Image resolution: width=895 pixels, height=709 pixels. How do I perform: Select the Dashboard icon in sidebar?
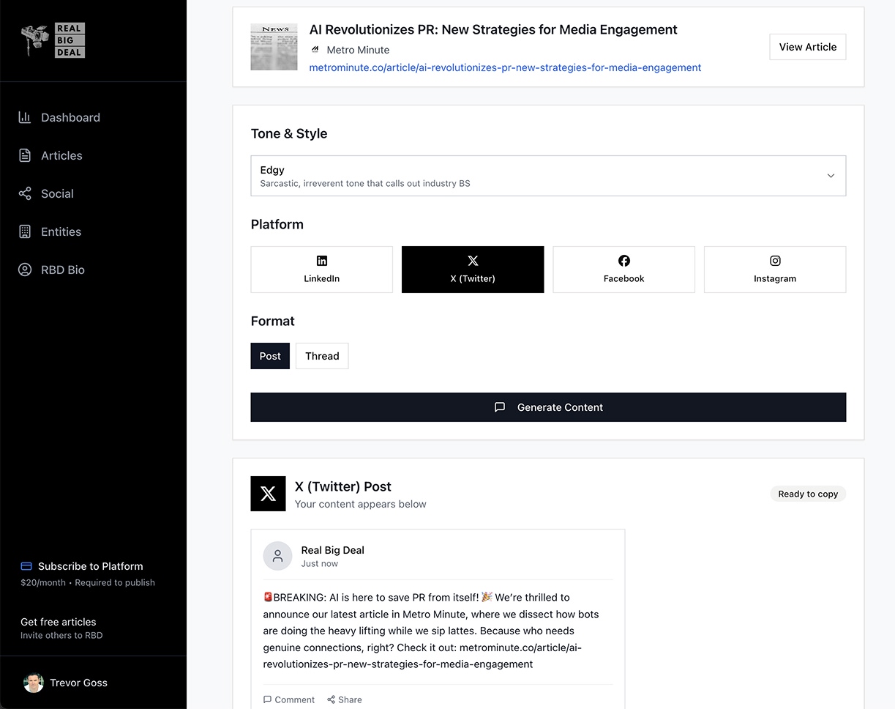[24, 117]
